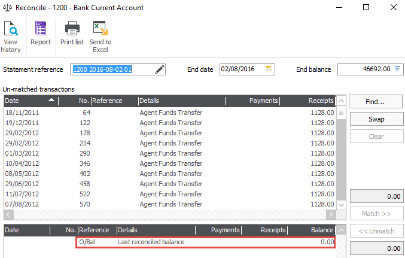Sort un-matched transactions by Date column

pos(31,101)
